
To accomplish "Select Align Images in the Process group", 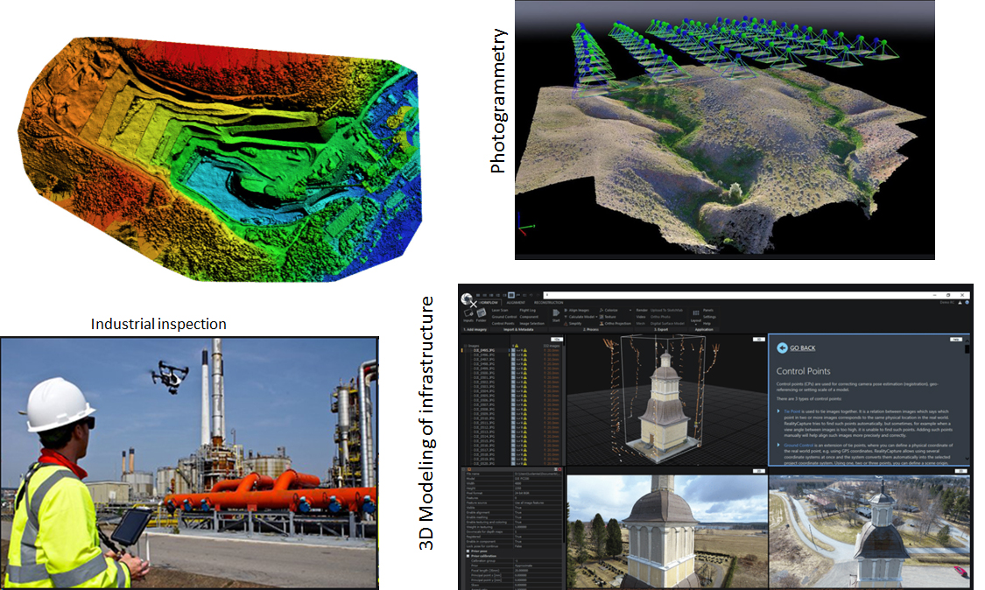I will coord(579,309).
